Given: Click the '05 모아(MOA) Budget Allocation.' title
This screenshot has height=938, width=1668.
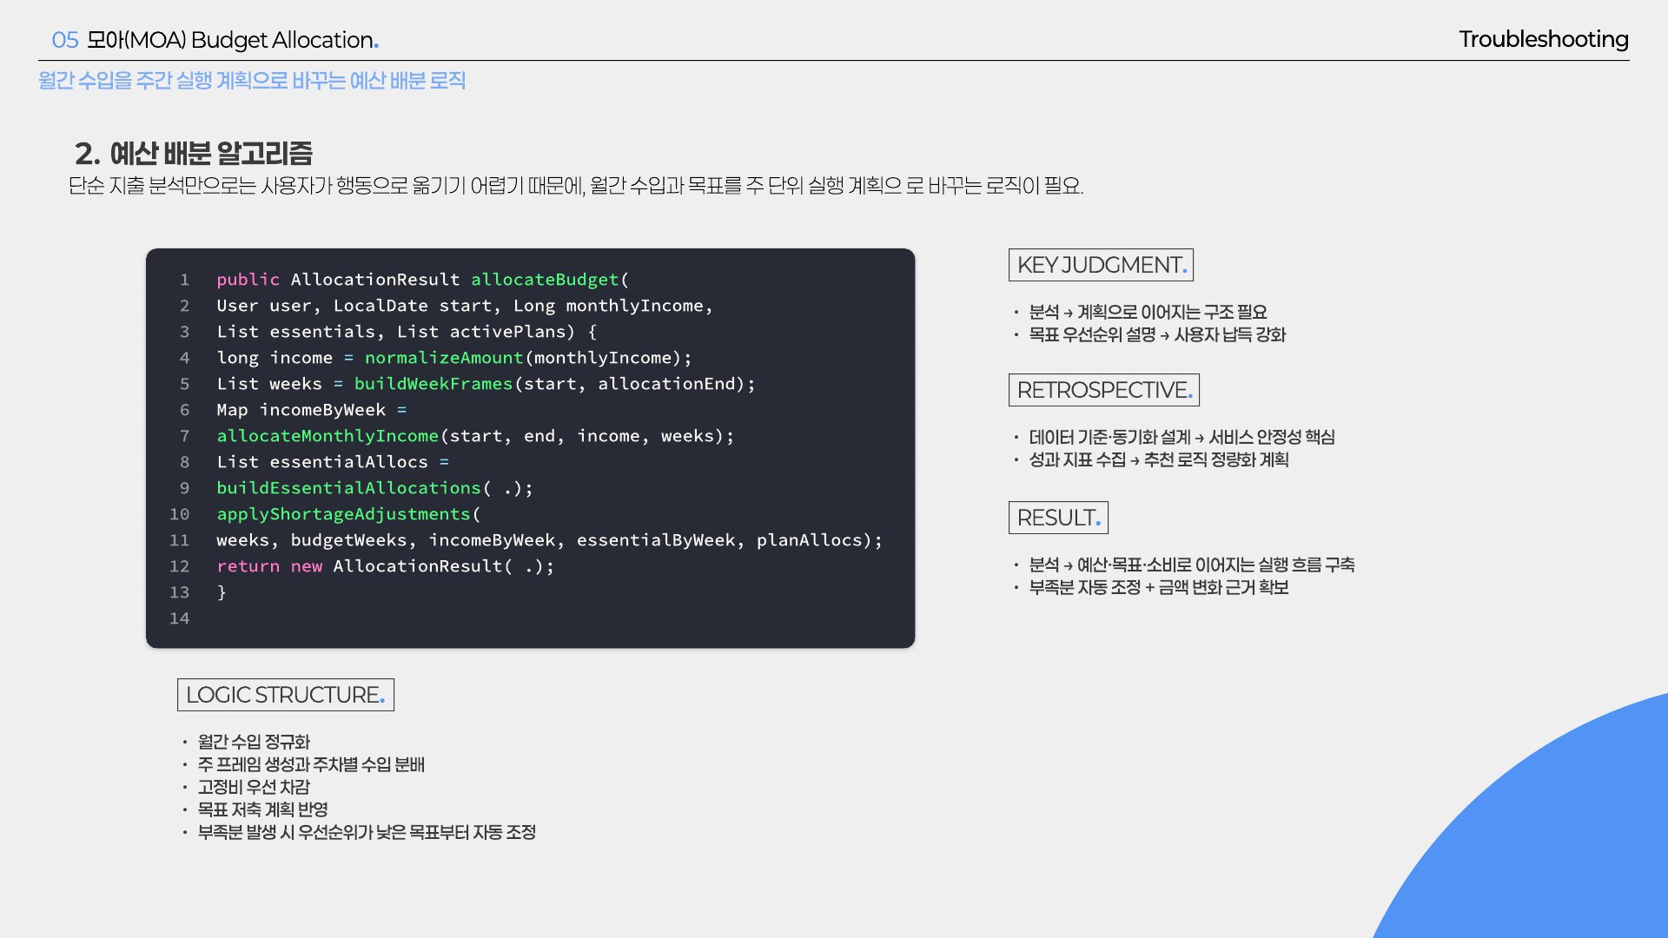Looking at the screenshot, I should tap(215, 40).
